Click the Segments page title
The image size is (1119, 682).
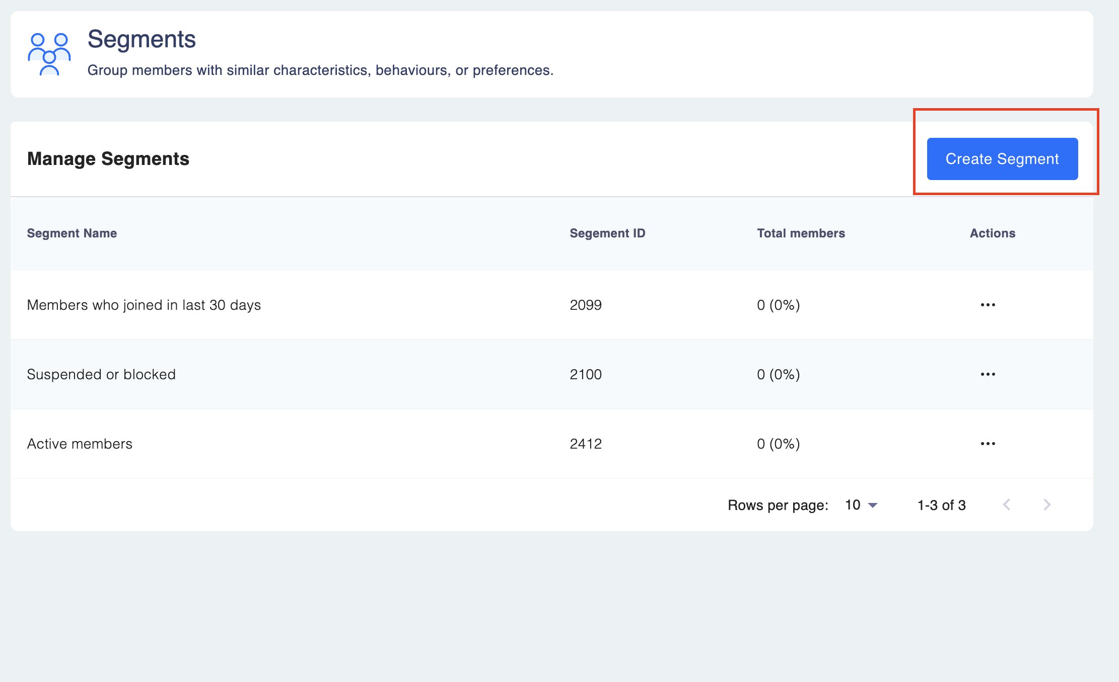click(x=142, y=39)
